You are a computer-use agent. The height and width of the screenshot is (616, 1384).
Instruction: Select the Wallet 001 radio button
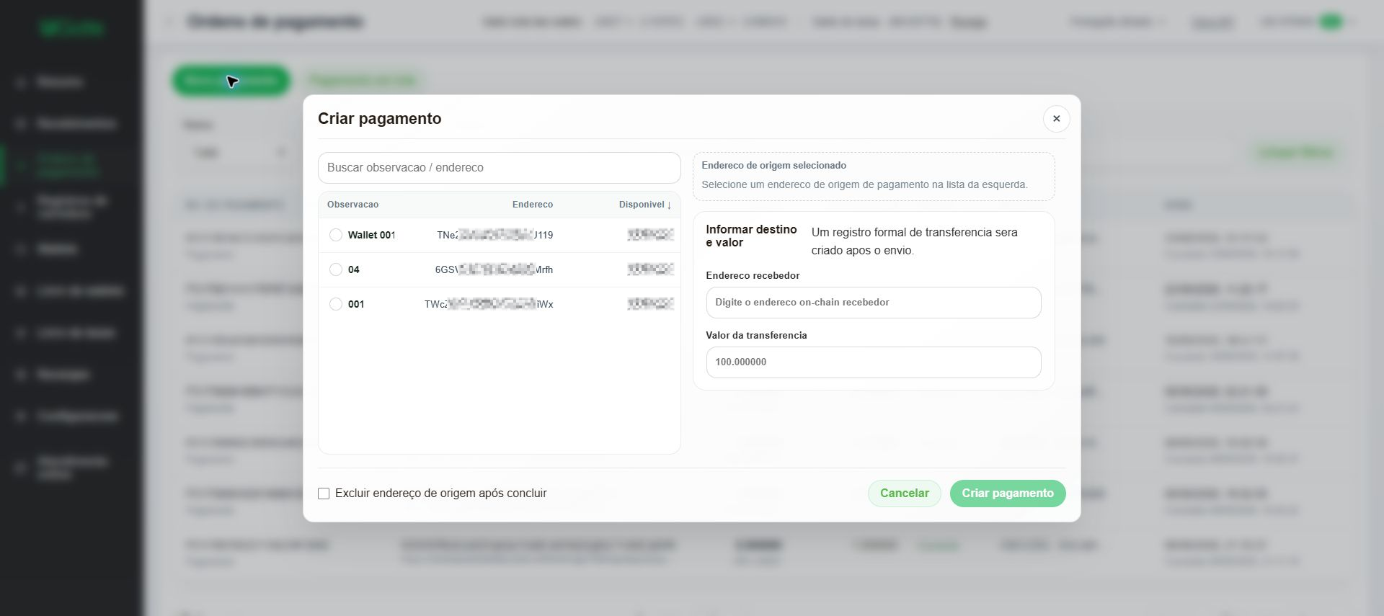pyautogui.click(x=335, y=235)
